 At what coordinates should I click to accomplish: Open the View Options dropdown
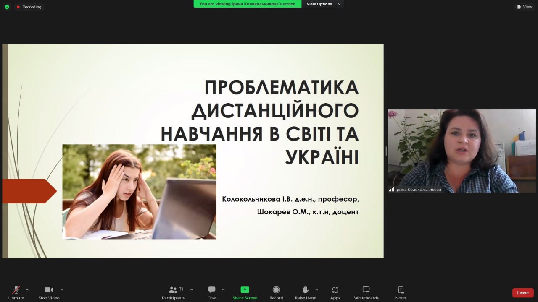click(x=323, y=4)
